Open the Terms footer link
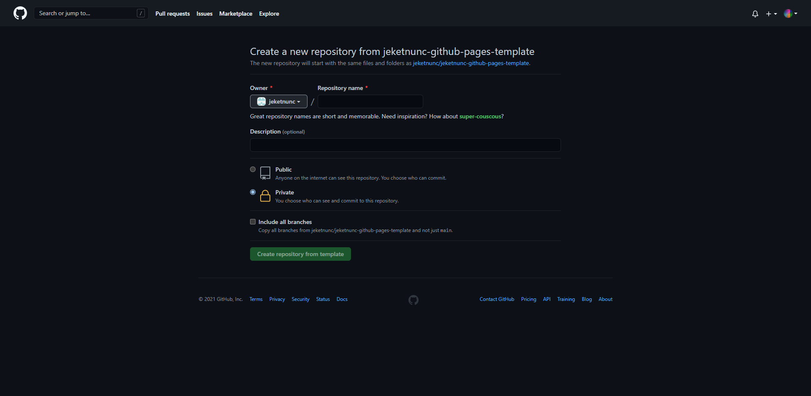The height and width of the screenshot is (396, 811). pyautogui.click(x=256, y=299)
